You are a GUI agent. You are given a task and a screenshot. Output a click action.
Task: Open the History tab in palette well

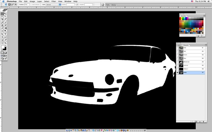113,5
